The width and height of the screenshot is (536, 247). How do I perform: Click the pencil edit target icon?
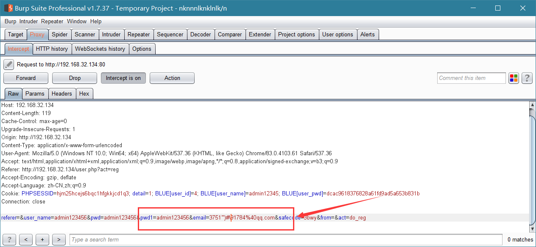8,65
